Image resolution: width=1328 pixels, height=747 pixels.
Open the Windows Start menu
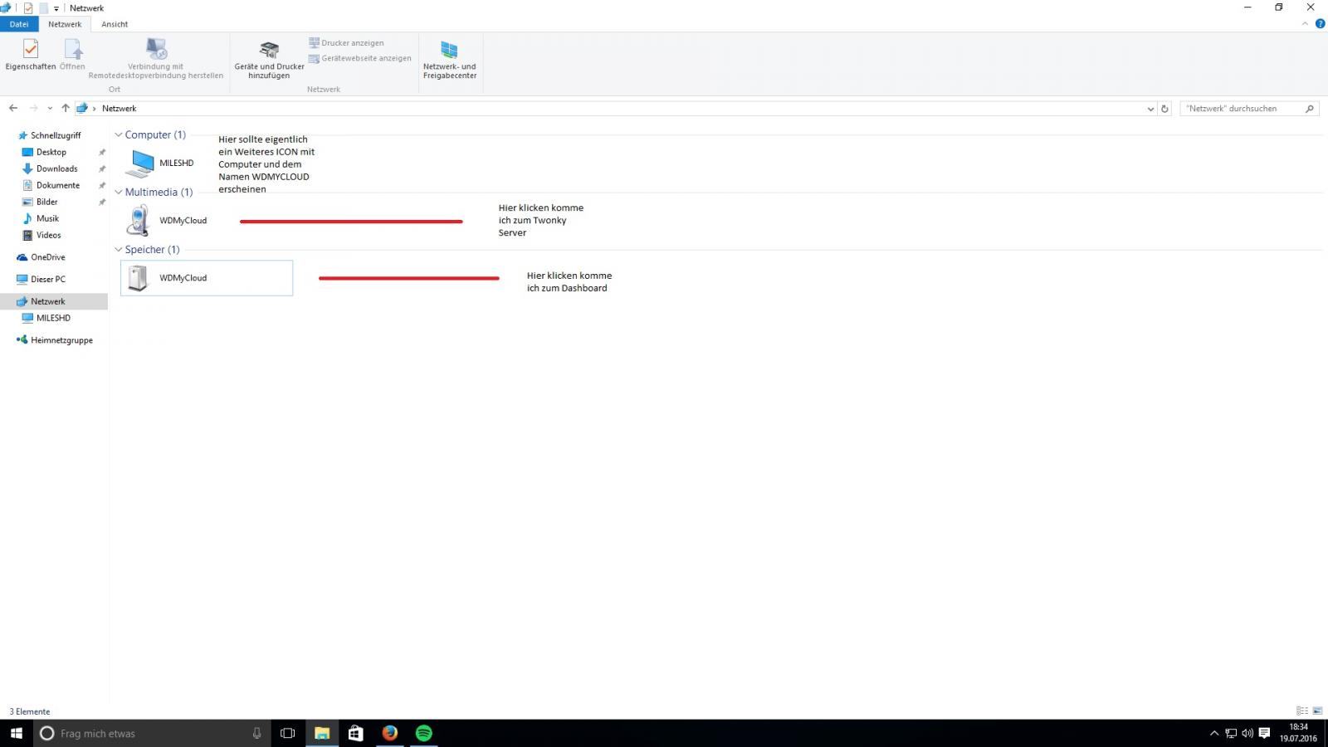click(17, 734)
